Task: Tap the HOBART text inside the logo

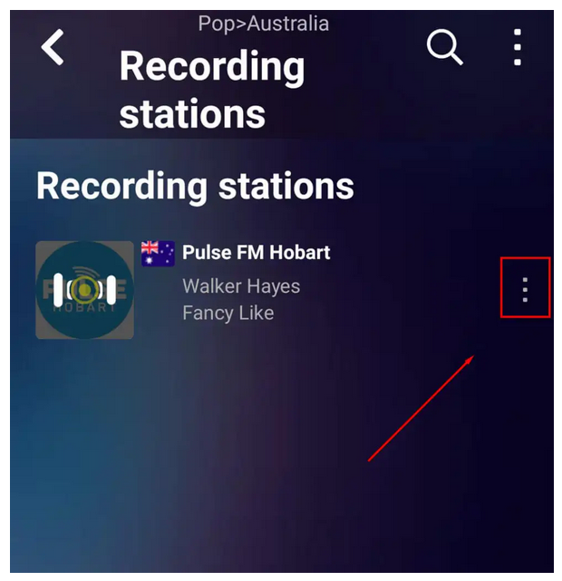Action: click(85, 308)
